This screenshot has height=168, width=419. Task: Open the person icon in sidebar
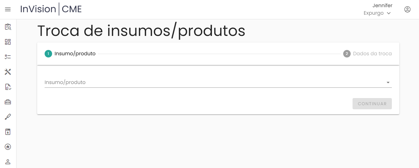point(8,161)
